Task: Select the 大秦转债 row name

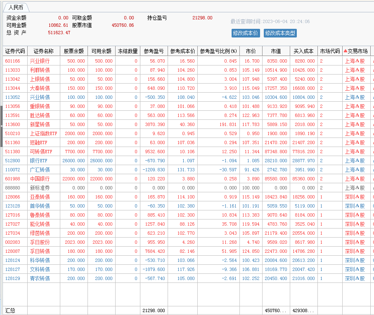Action: click(40, 88)
